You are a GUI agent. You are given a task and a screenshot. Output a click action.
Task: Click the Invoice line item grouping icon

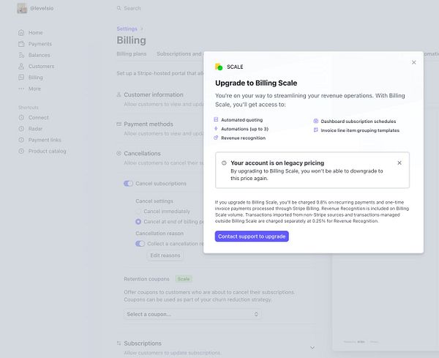pos(316,130)
